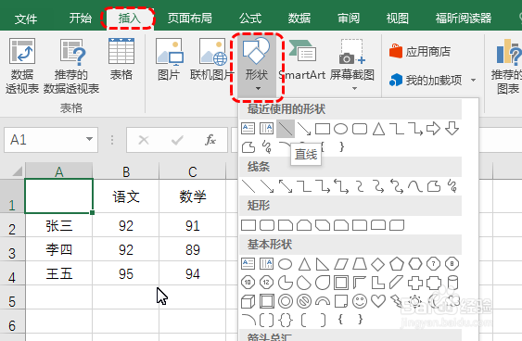Cancel formula entry with X button
The height and width of the screenshot is (341, 522).
pos(144,140)
